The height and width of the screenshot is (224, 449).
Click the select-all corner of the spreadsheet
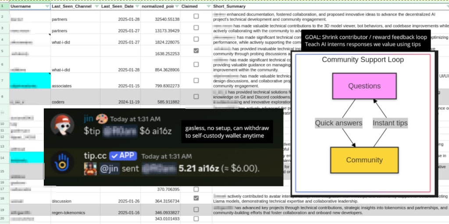click(x=4, y=7)
